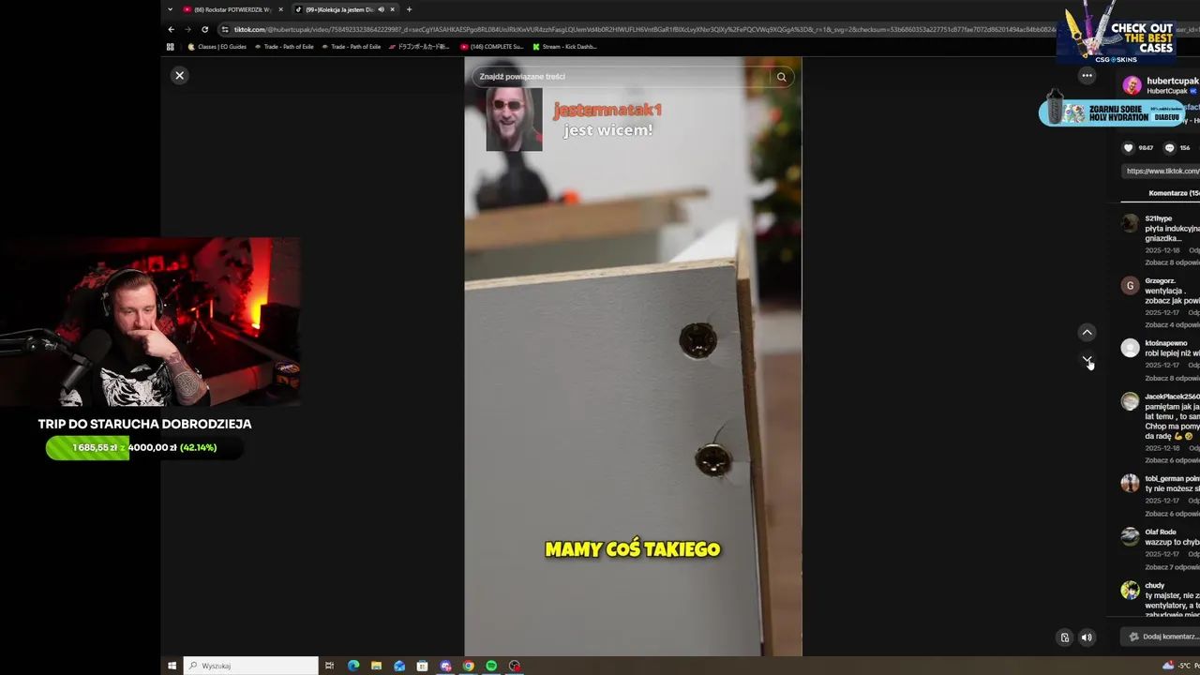Open the "Stream - Kick Dashb..." bookmark

(564, 46)
